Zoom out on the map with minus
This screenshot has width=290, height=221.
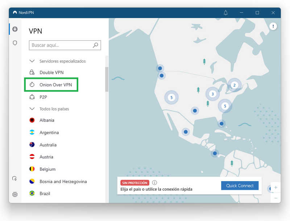(275, 198)
